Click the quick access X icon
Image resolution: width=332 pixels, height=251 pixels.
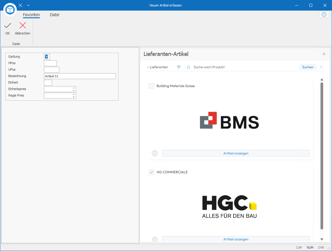pos(20,5)
